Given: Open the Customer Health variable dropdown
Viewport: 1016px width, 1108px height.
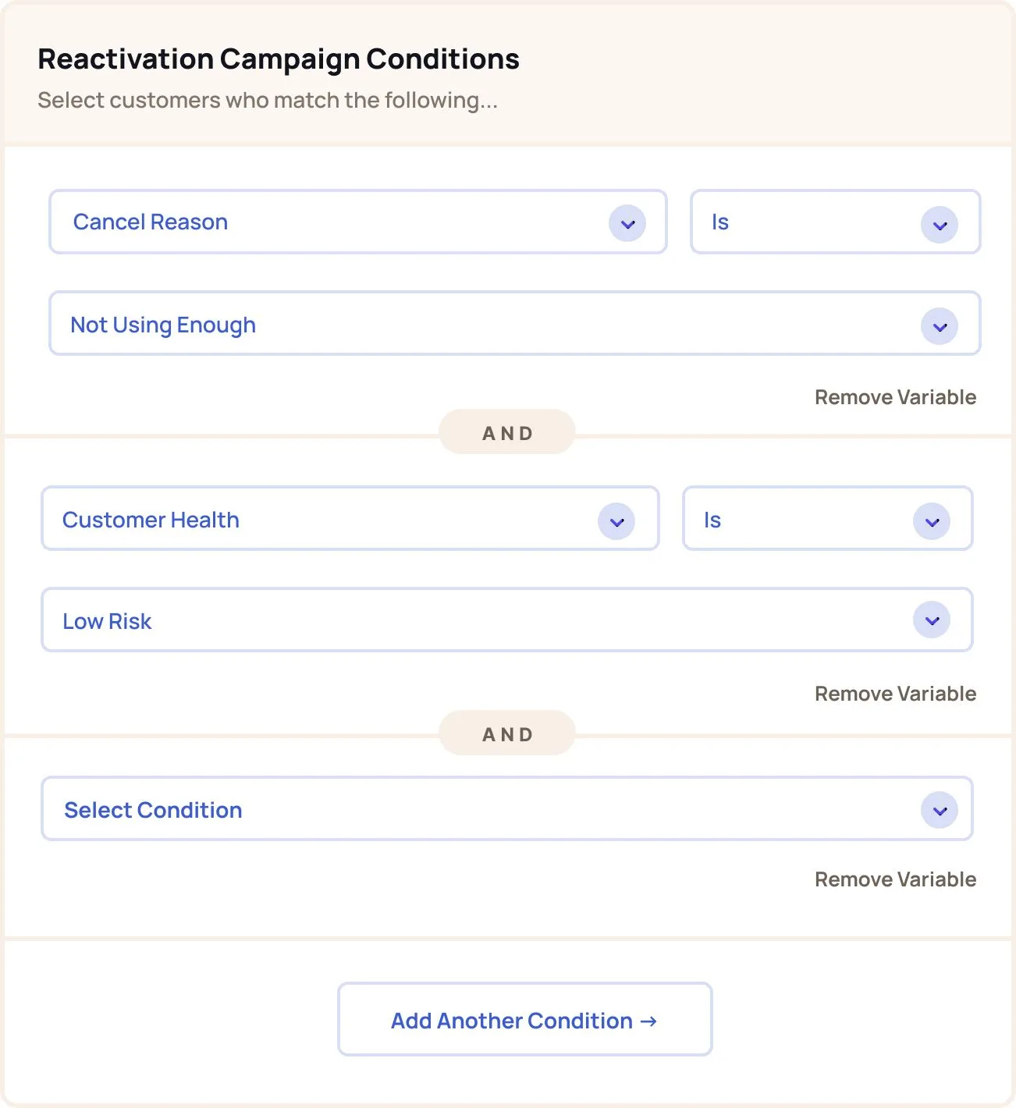Looking at the screenshot, I should [x=350, y=518].
